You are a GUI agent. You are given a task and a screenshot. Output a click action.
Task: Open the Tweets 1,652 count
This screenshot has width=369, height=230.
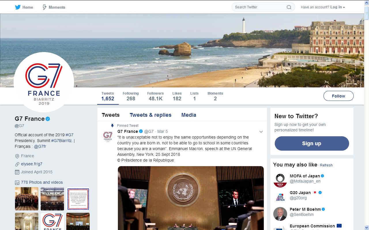[x=108, y=96]
